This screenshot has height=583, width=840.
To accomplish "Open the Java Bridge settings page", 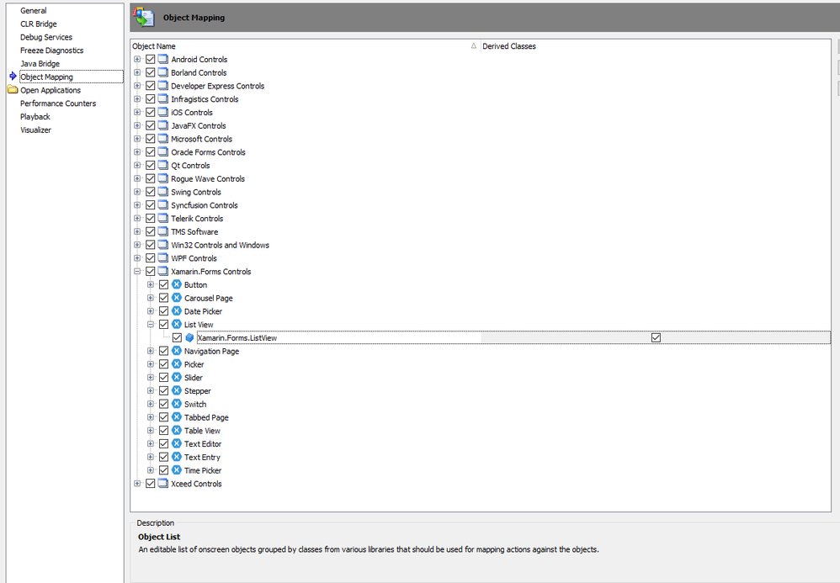I will [x=40, y=64].
